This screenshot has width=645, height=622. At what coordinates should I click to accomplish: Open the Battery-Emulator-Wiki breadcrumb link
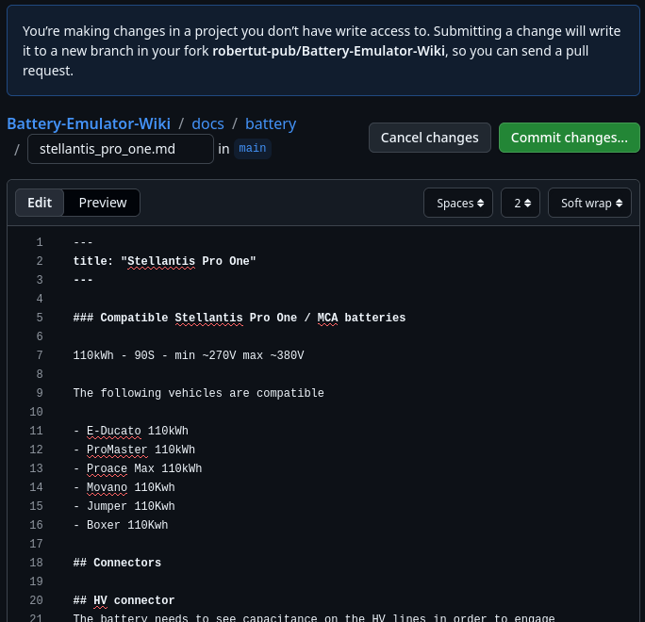click(x=89, y=123)
